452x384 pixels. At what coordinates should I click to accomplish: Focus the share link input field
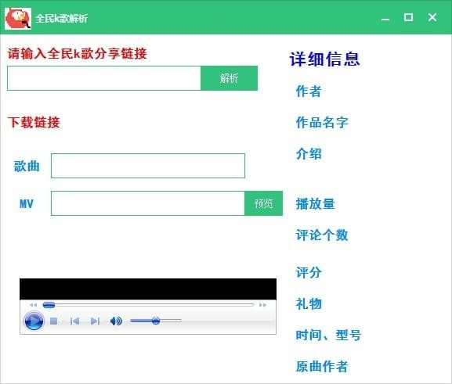104,78
